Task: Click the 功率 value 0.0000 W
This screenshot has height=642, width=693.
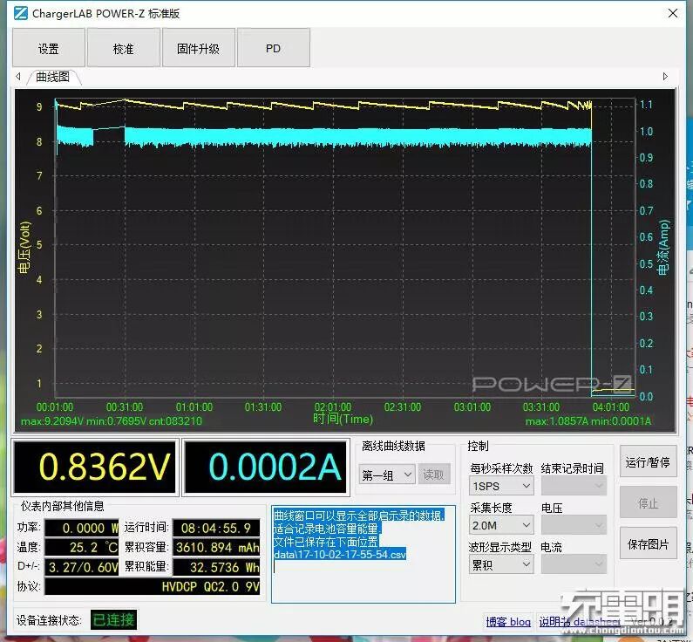Action: (x=82, y=528)
